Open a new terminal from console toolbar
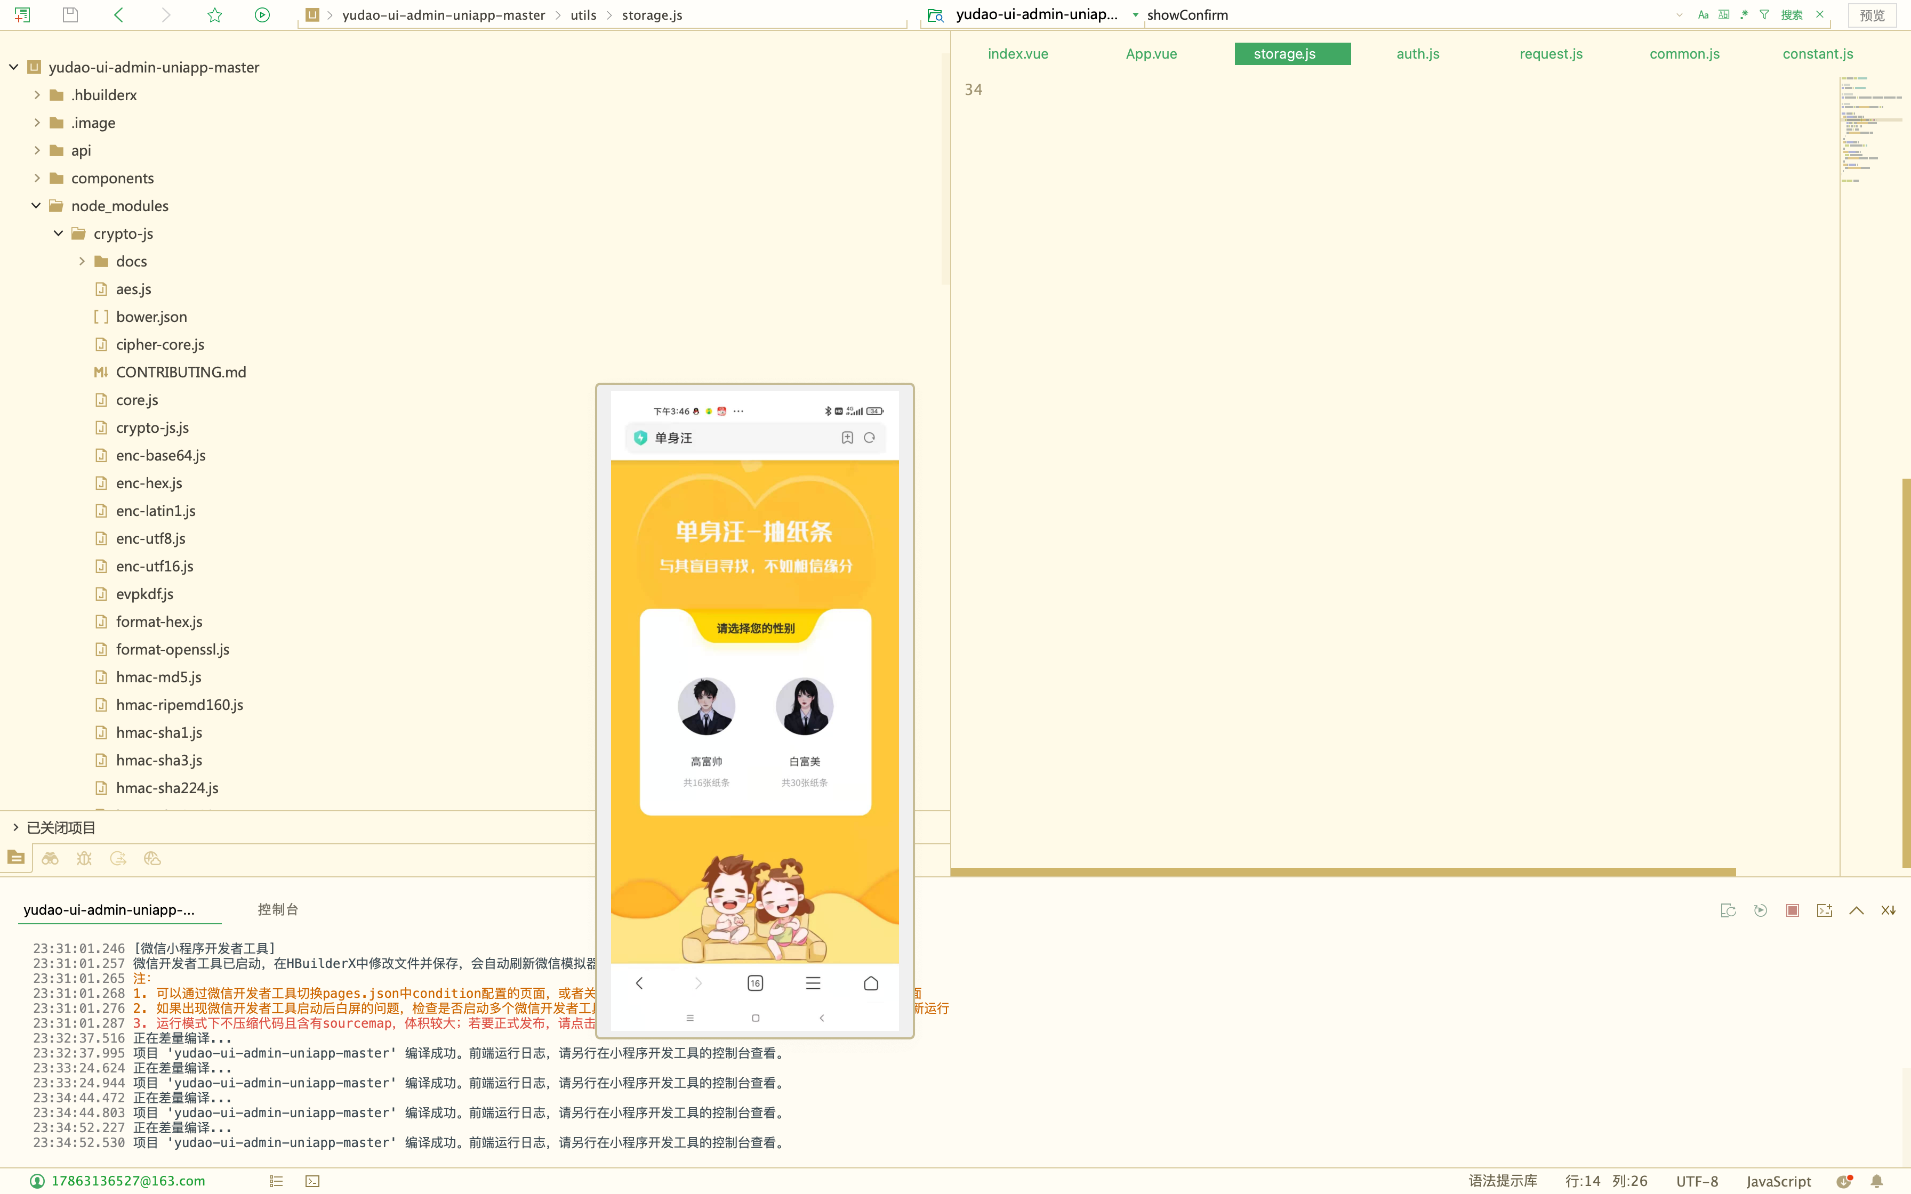This screenshot has width=1911, height=1194. (x=1824, y=910)
